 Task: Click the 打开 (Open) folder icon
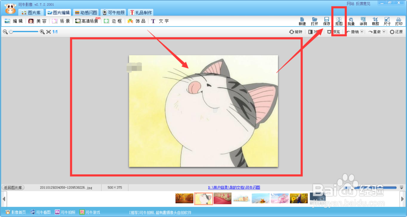315,21
